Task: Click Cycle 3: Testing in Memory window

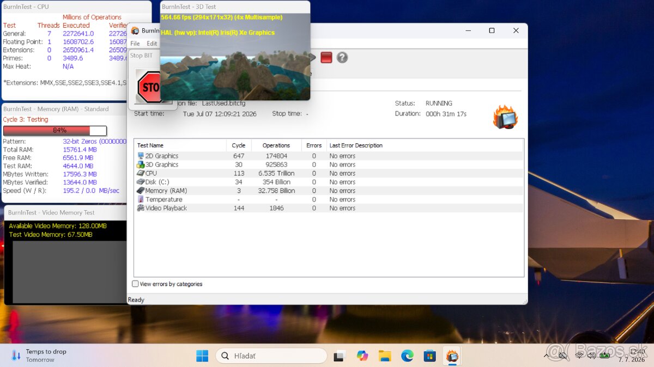Action: pyautogui.click(x=26, y=120)
